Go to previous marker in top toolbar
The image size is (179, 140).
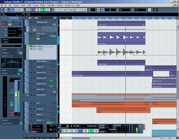coord(27,10)
